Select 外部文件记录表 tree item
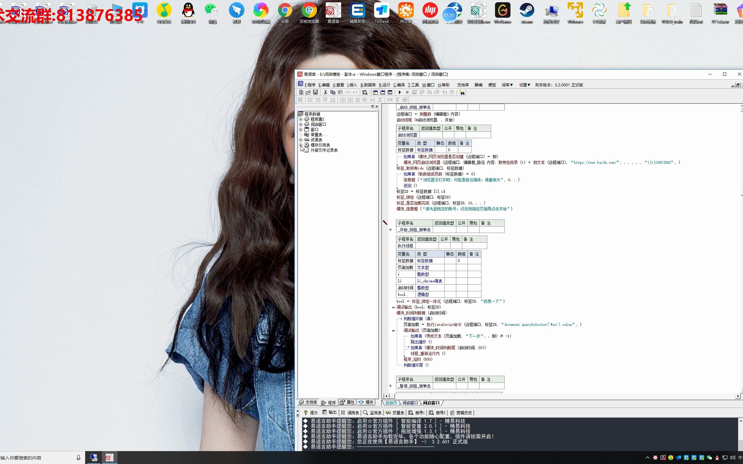 click(324, 150)
